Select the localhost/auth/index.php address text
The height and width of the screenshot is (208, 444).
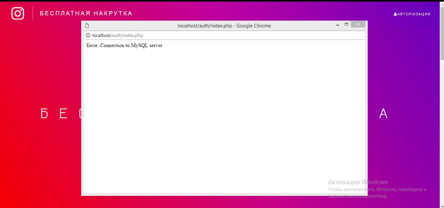point(117,35)
